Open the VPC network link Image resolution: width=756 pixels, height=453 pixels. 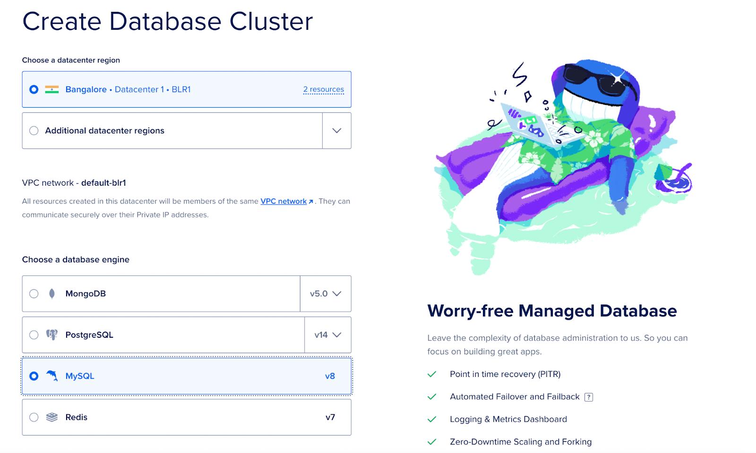click(x=283, y=201)
